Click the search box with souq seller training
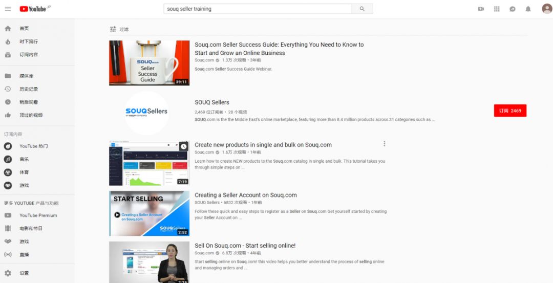Image resolution: width=553 pixels, height=283 pixels. (258, 9)
